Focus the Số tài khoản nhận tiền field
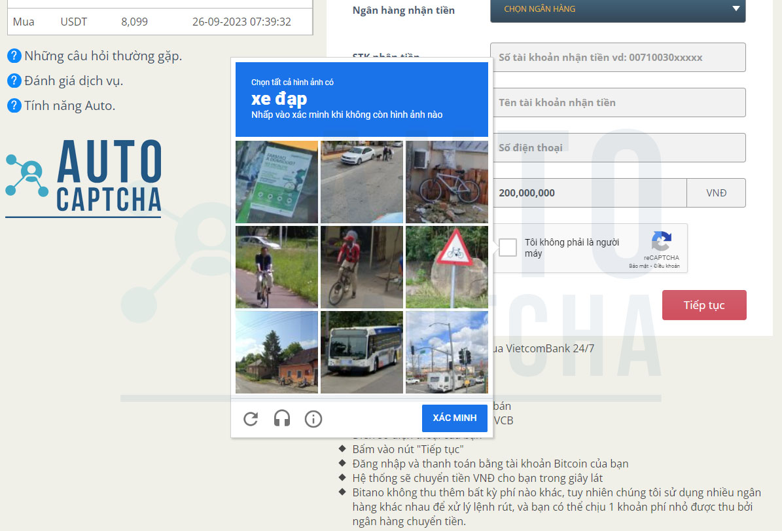Image resolution: width=782 pixels, height=531 pixels. [x=618, y=58]
